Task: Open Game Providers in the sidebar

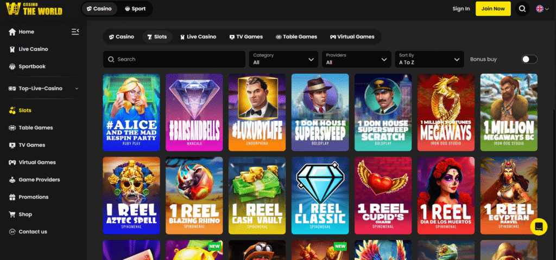Action: point(39,180)
